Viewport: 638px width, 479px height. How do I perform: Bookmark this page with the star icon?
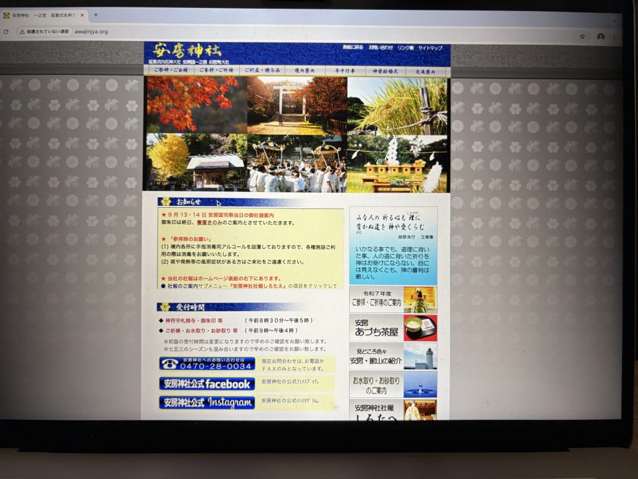[x=582, y=36]
